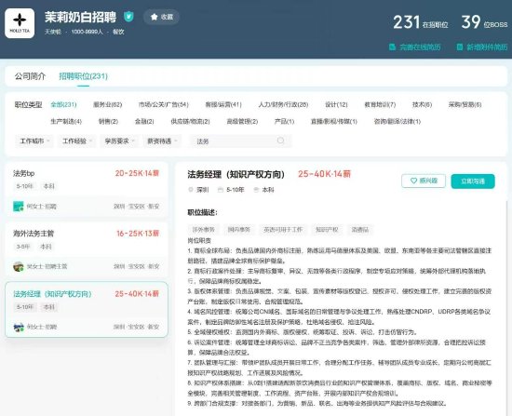Click the 39 位BOSS counter
Screen dimensions: 512x416
pyautogui.click(x=484, y=22)
